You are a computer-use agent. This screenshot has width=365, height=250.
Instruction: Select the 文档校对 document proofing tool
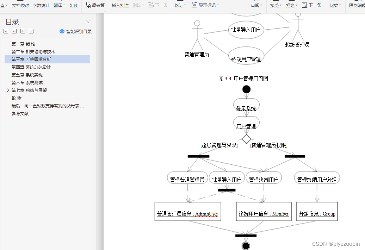20,6
